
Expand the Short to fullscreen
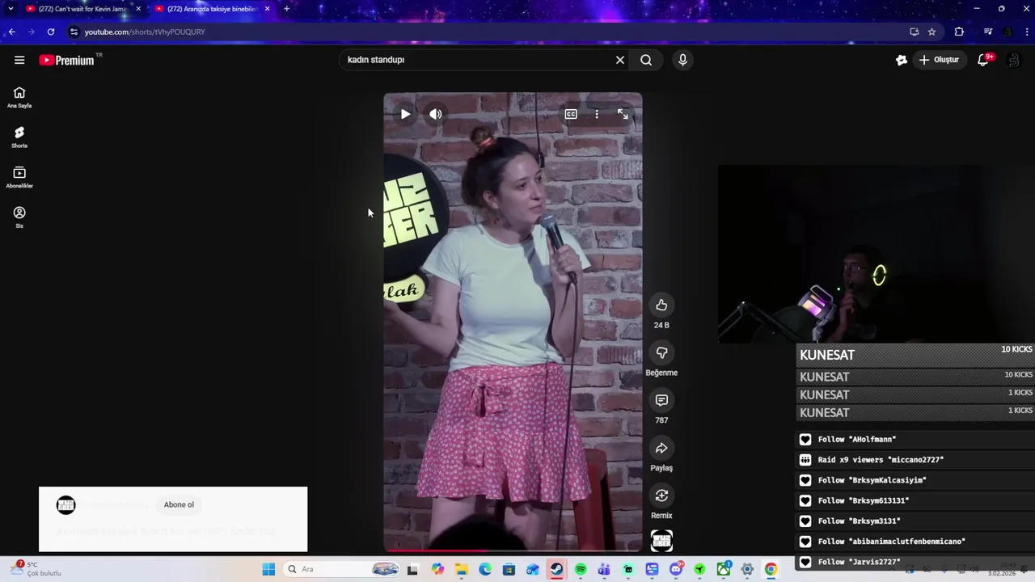click(623, 114)
